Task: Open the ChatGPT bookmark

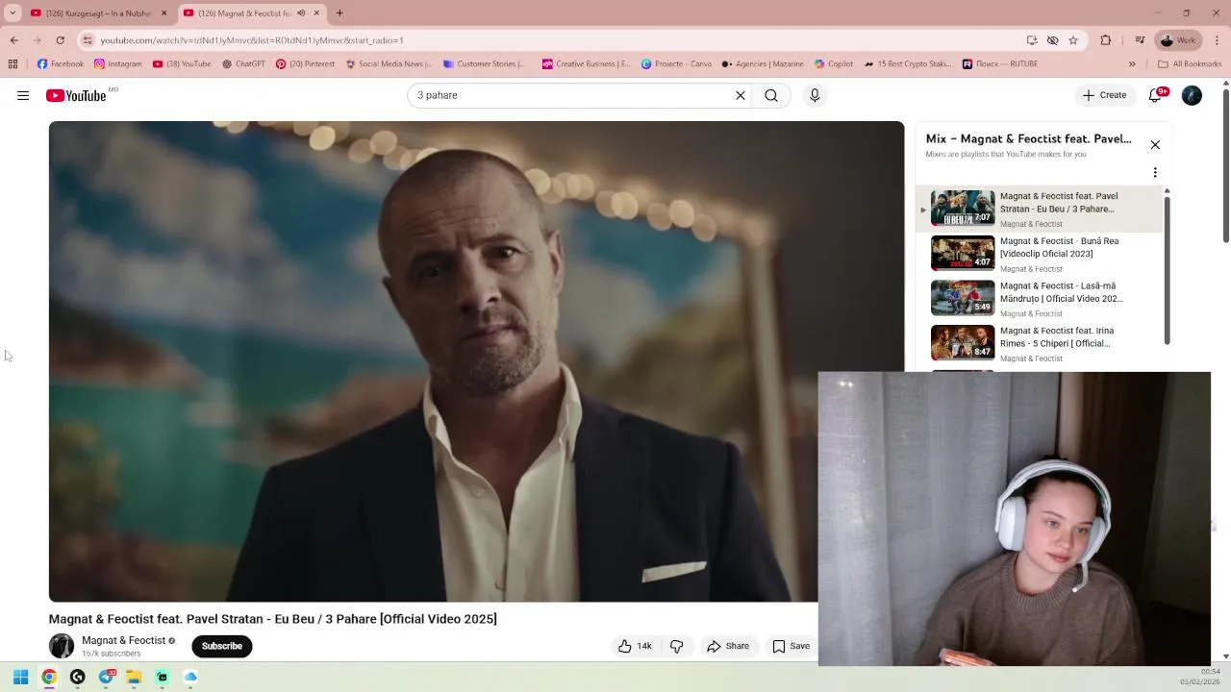Action: 243,64
